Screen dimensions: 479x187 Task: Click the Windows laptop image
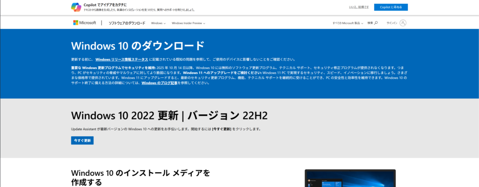point(350,178)
